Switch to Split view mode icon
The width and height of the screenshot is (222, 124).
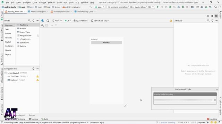pos(212,16)
